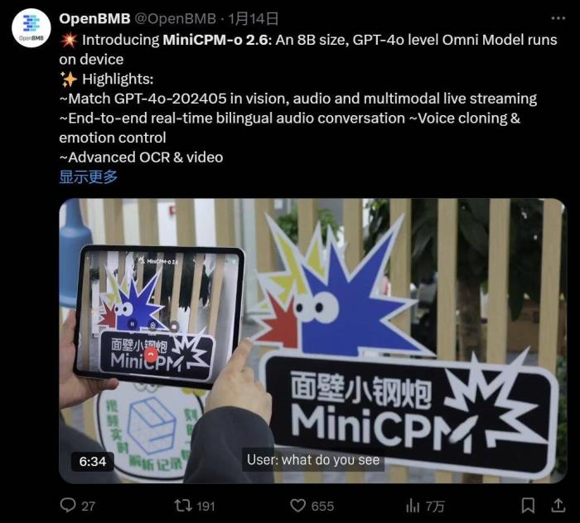Share the post using upload icon
Viewport: 580px width, 523px height.
558,506
